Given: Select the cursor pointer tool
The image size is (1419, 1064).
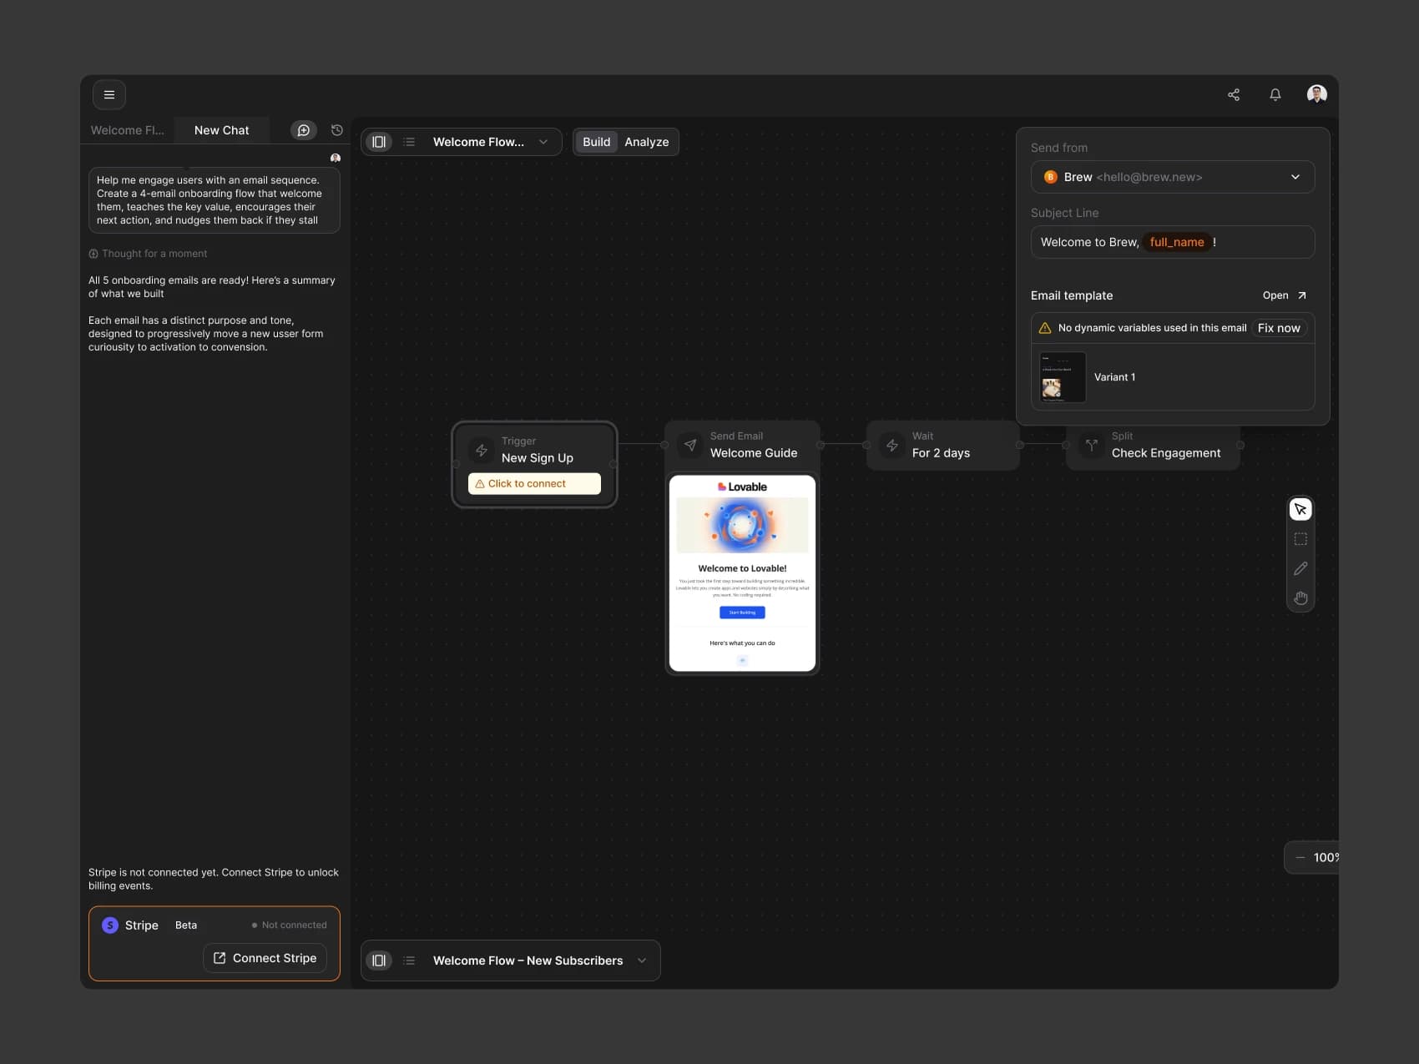Looking at the screenshot, I should tap(1300, 510).
